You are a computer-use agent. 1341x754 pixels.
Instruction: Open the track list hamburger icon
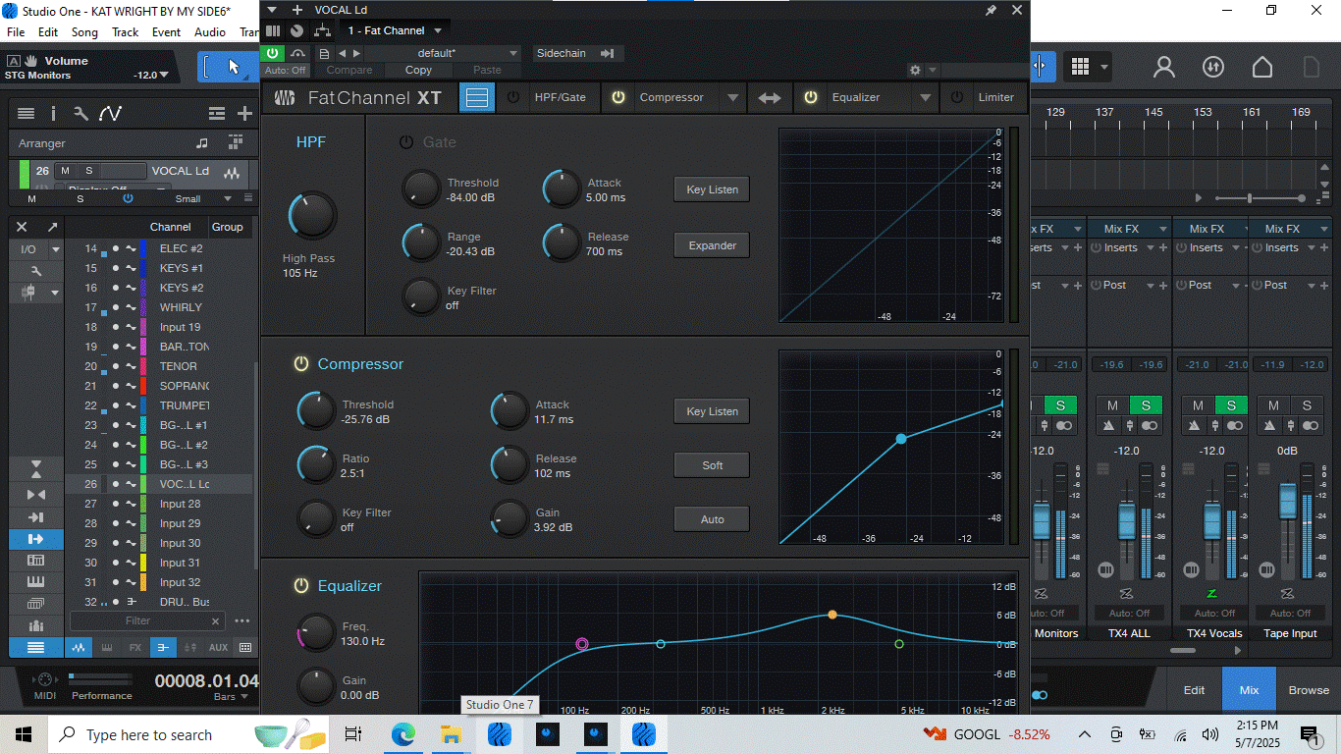[x=27, y=114]
